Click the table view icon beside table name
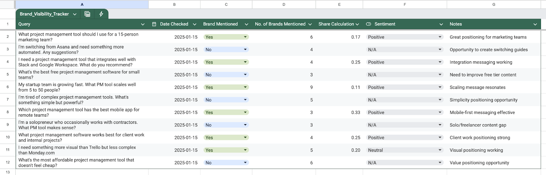The image size is (546, 175). pos(87,14)
